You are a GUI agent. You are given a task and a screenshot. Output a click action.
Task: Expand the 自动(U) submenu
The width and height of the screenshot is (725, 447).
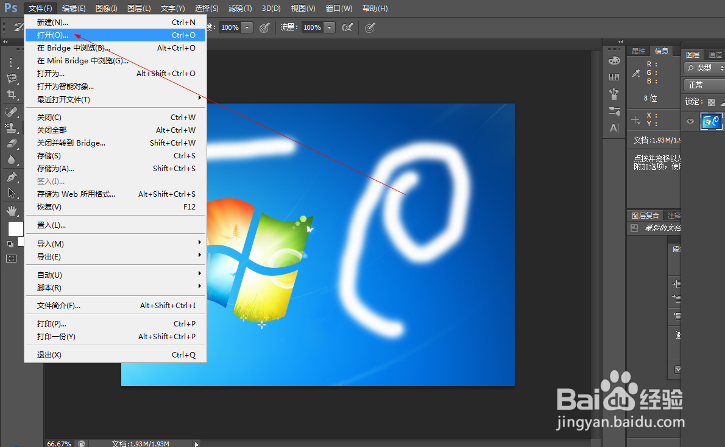coord(116,275)
